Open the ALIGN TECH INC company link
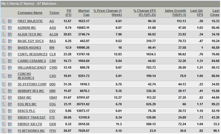This screenshot has height=134, width=221. (x=30, y=34)
